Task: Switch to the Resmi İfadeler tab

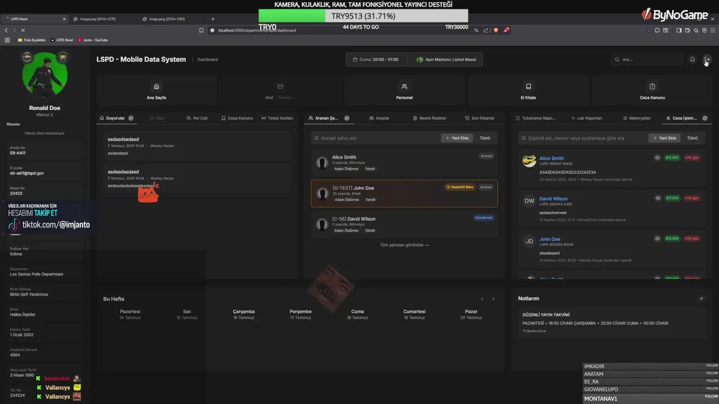Action: [x=429, y=118]
